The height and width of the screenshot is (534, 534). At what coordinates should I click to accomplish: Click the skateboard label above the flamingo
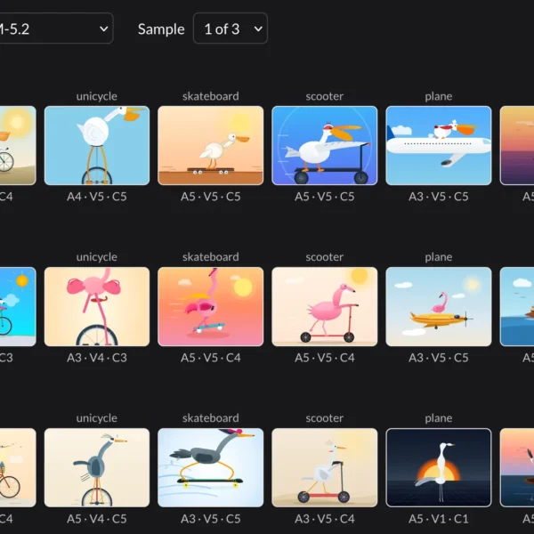(210, 257)
